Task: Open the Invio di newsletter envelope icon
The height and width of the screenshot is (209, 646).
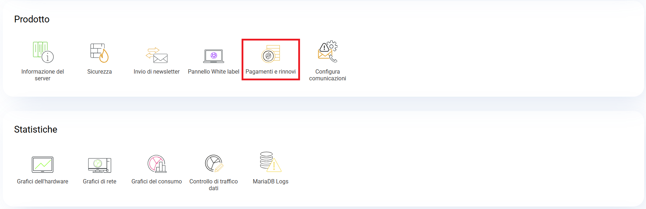Action: tap(156, 55)
